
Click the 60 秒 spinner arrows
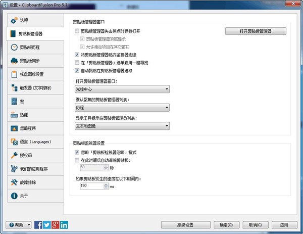[106, 167]
